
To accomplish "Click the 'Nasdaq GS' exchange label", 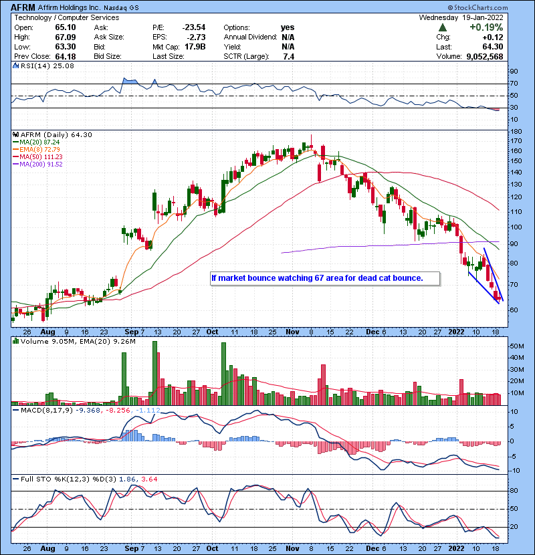I will 121,8.
